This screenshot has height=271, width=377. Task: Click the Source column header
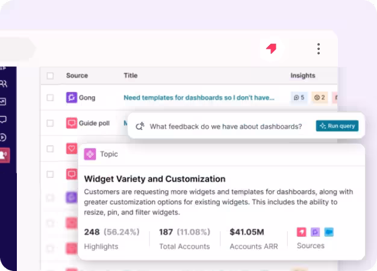pyautogui.click(x=77, y=75)
